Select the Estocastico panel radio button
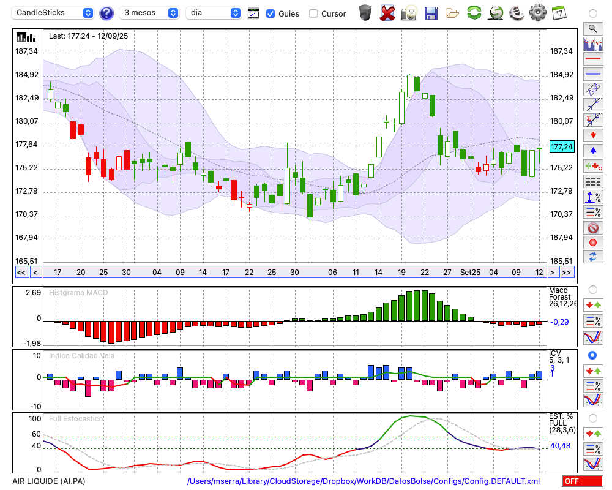 [592, 418]
